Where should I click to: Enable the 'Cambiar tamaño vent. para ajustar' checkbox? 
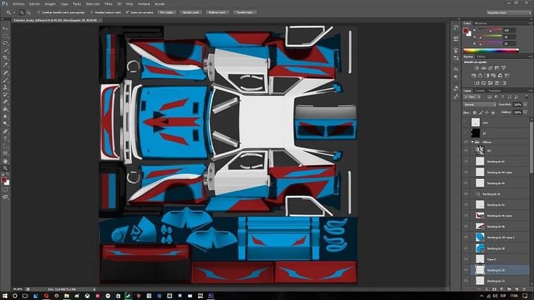click(x=39, y=12)
